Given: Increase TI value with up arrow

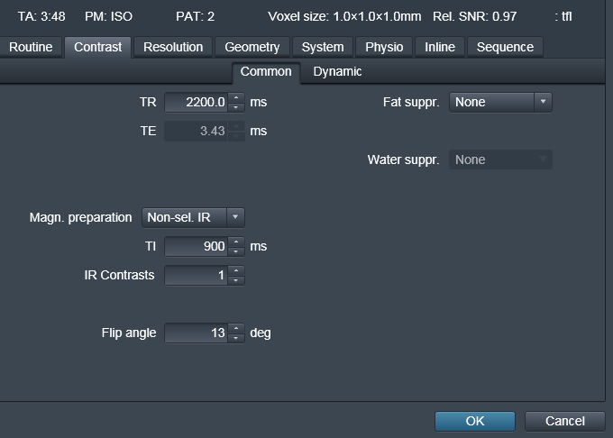Looking at the screenshot, I should [x=236, y=242].
